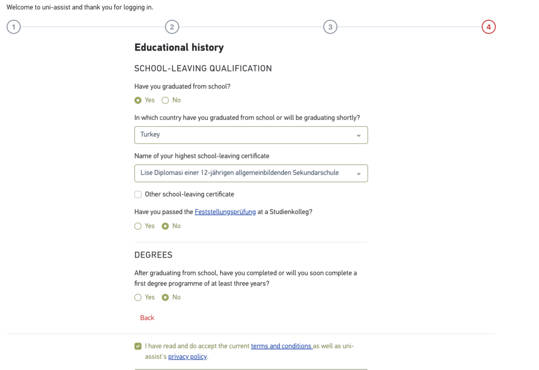Click the certificate dropdown arrow

click(x=358, y=174)
